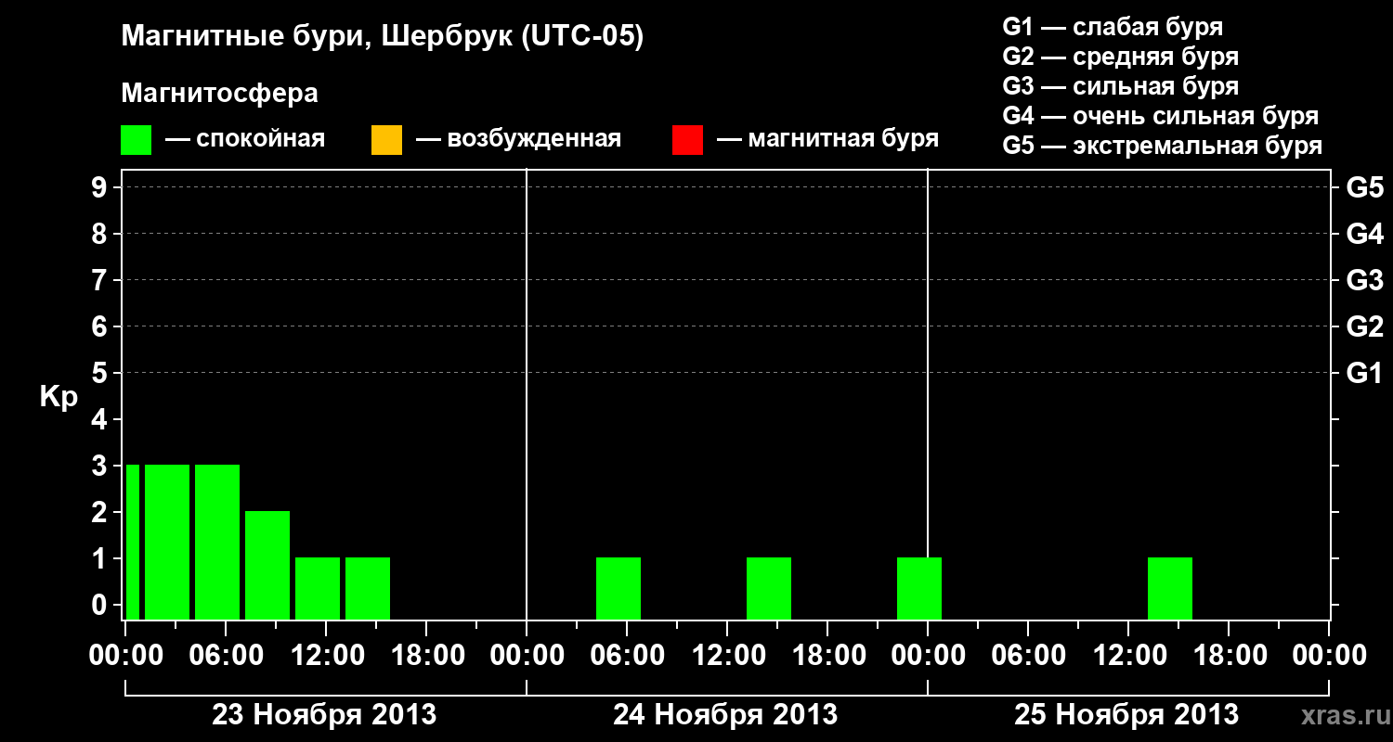The image size is (1393, 742).
Task: Click the 18:00 time label under 23 November
Action: point(426,656)
